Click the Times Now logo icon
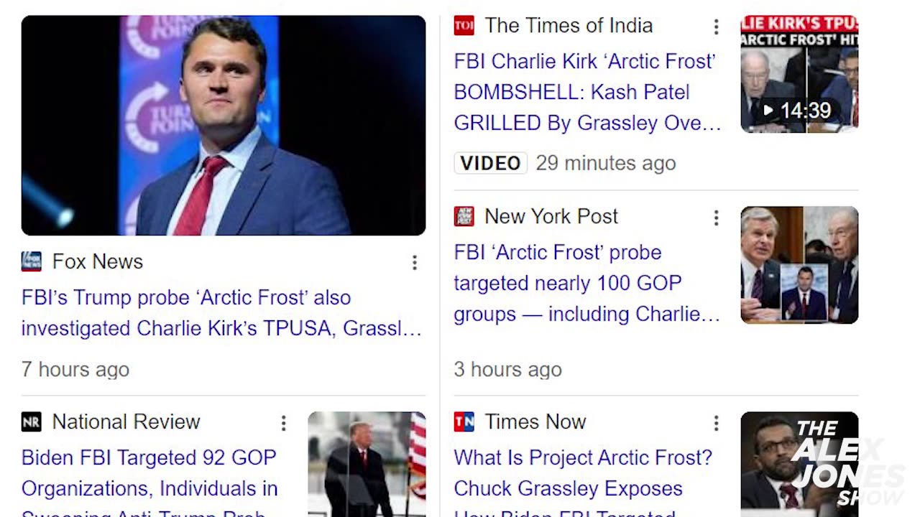The width and height of the screenshot is (920, 517). [x=464, y=422]
